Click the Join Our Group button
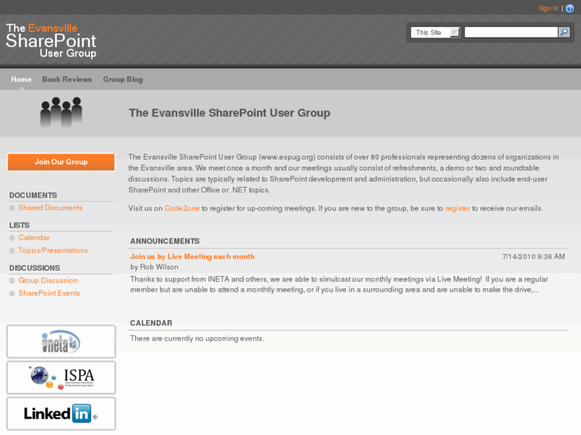This screenshot has width=581, height=435. [62, 162]
